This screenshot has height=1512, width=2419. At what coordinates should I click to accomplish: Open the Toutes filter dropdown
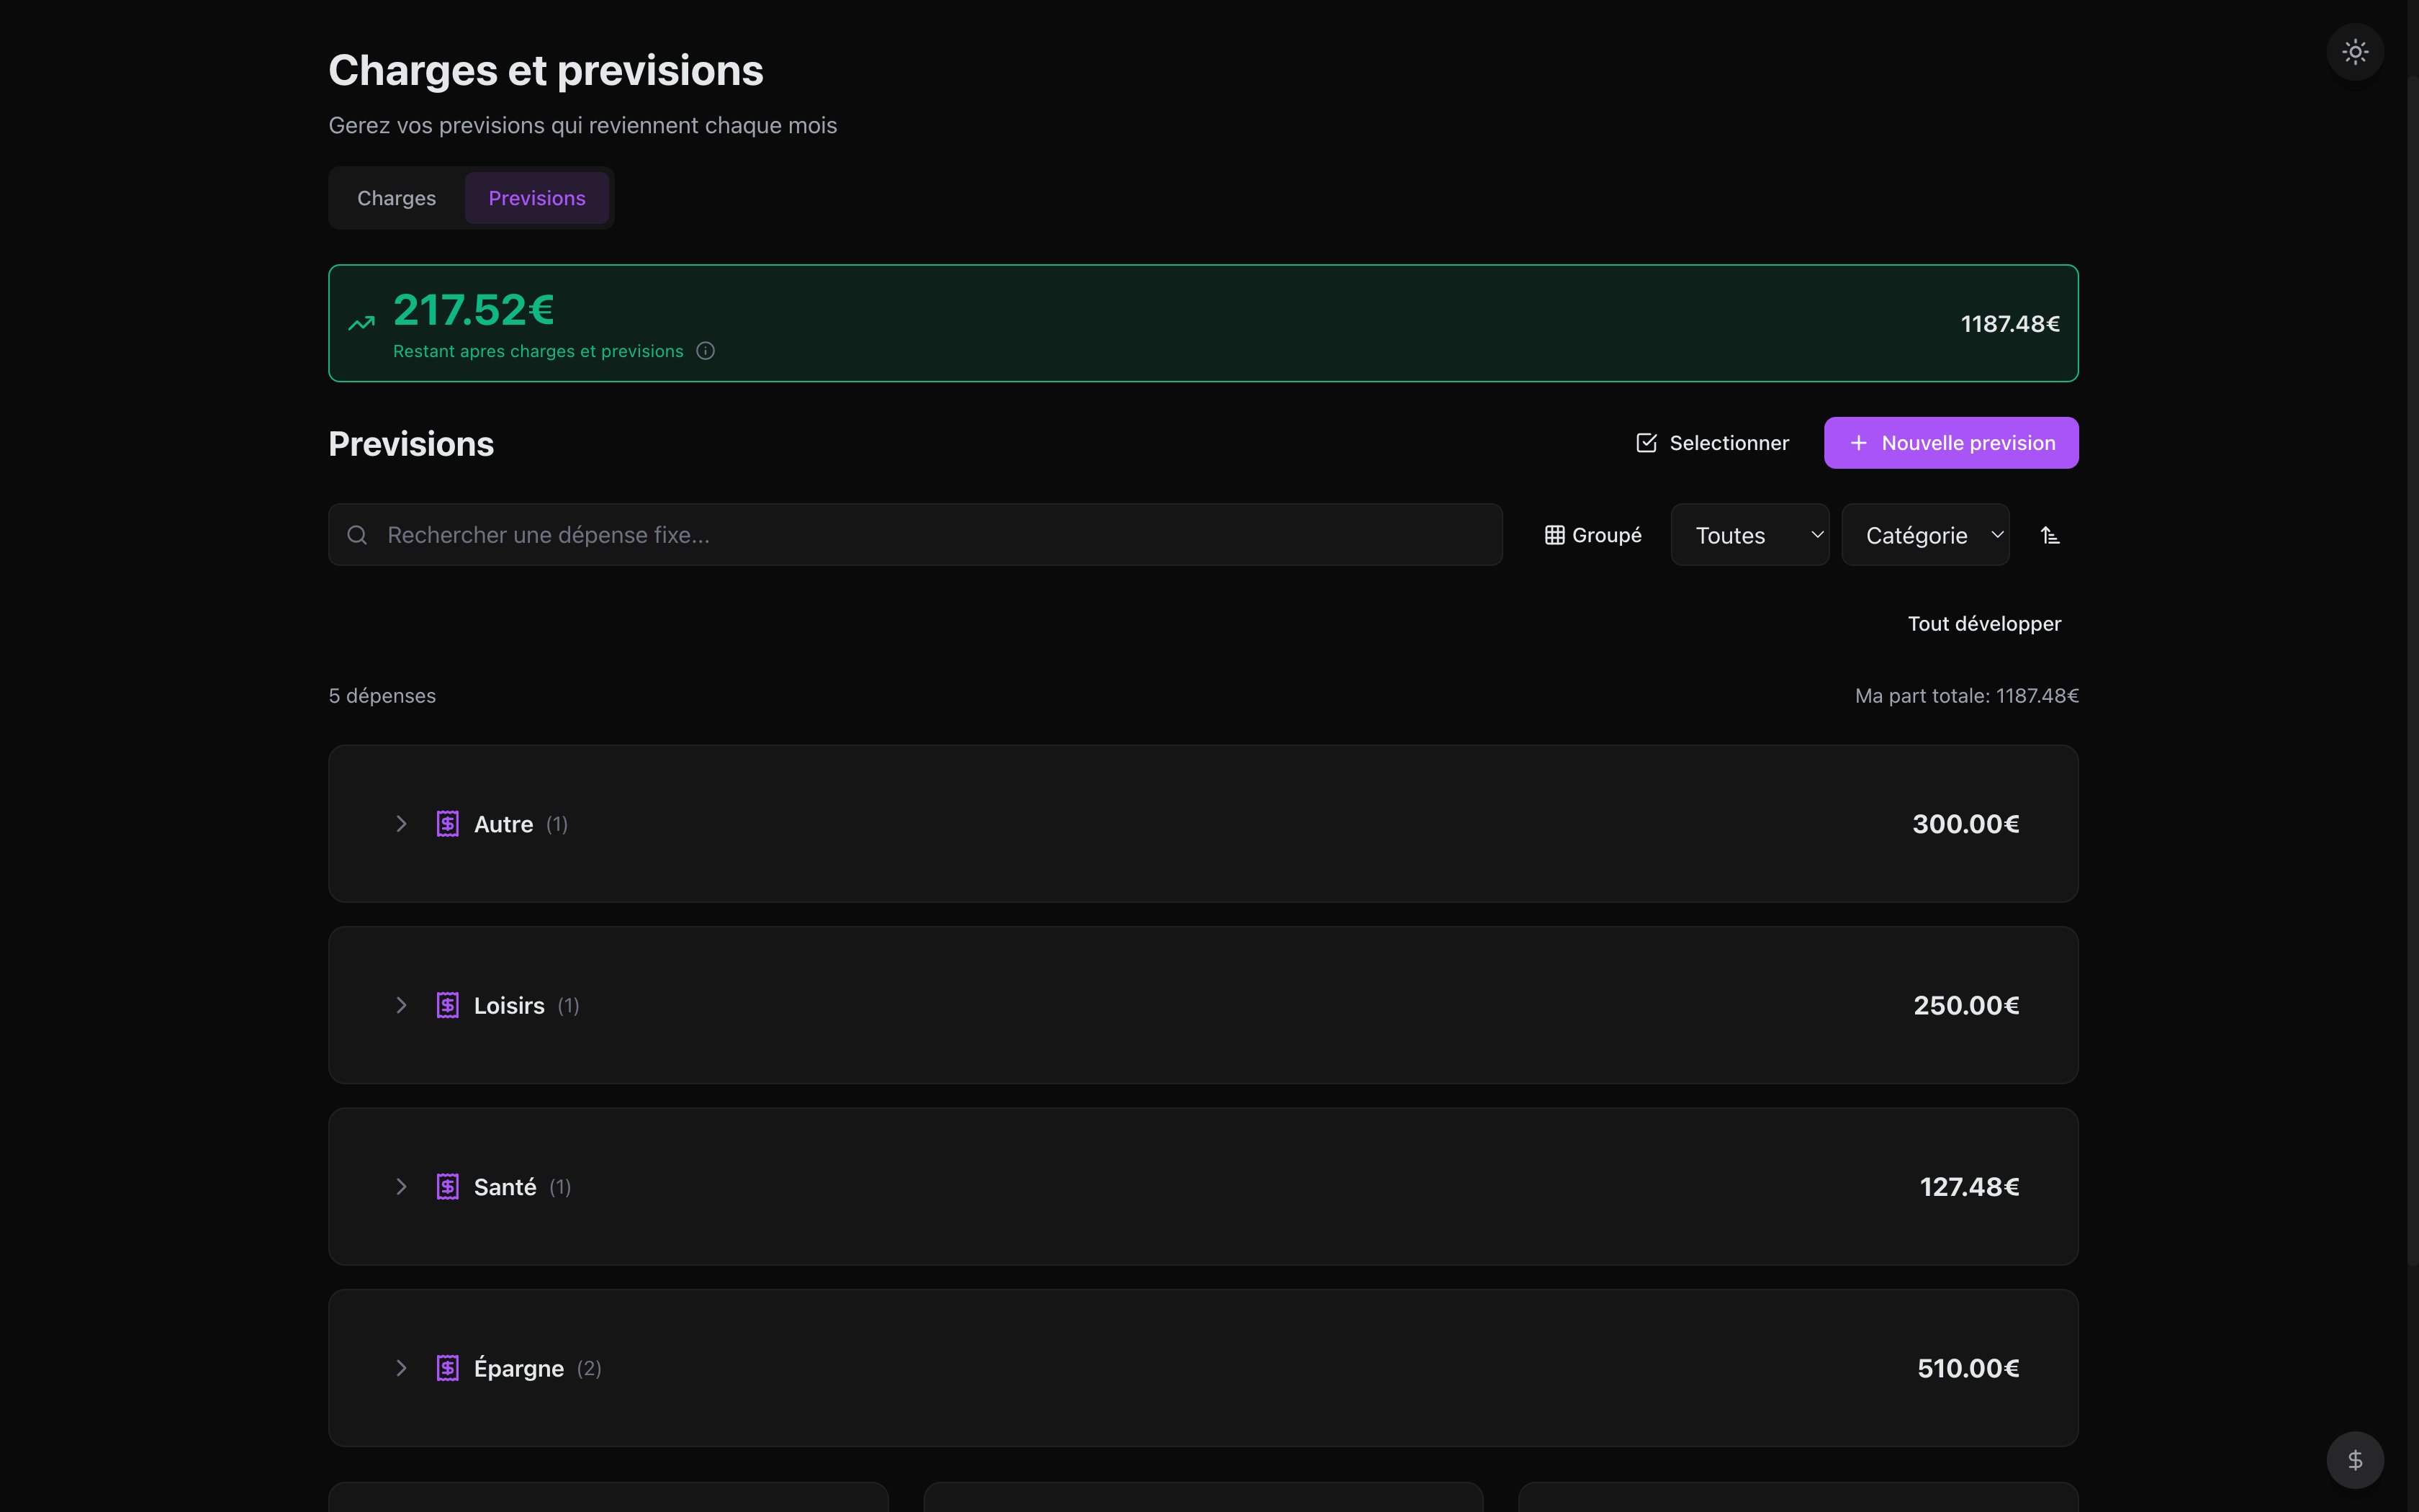pos(1750,535)
